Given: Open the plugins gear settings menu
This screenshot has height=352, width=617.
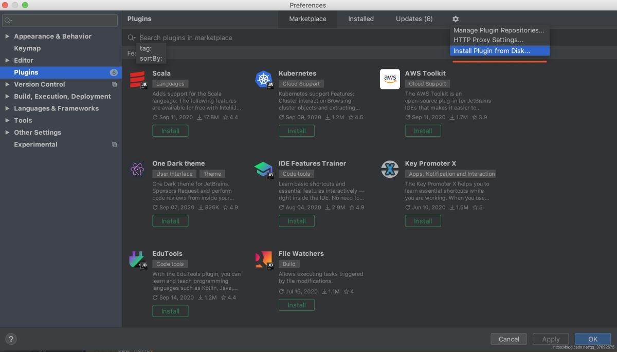Looking at the screenshot, I should point(455,19).
